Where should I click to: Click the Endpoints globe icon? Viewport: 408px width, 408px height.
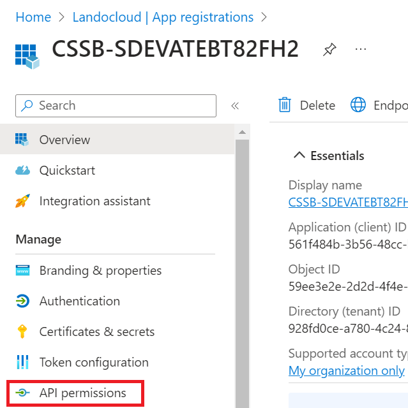358,105
